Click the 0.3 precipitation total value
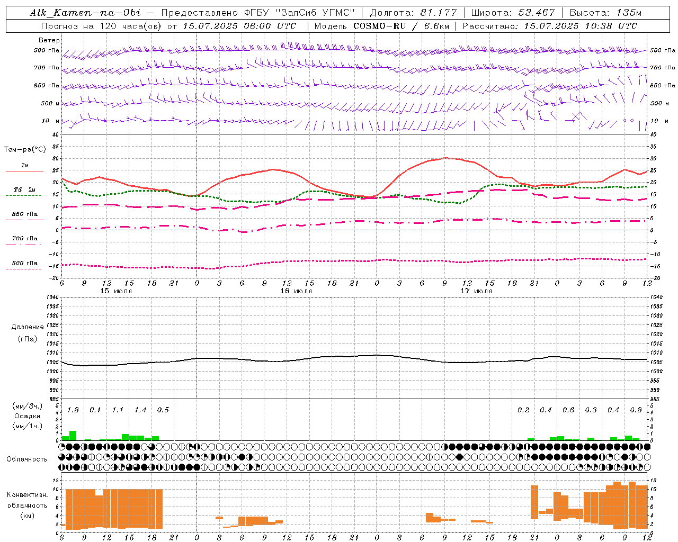The width and height of the screenshot is (678, 542). [591, 410]
